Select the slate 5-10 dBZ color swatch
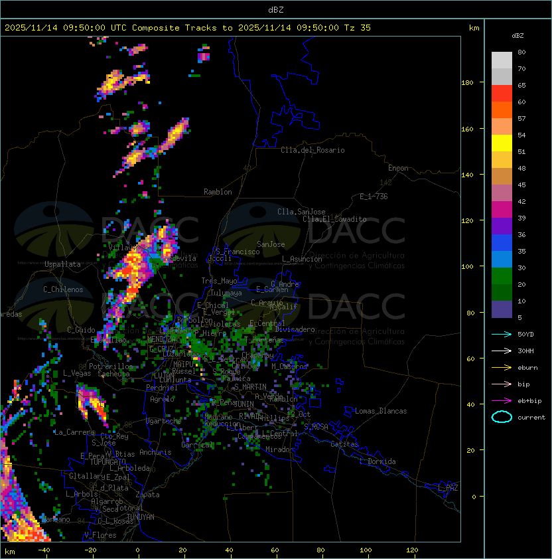 (502, 309)
